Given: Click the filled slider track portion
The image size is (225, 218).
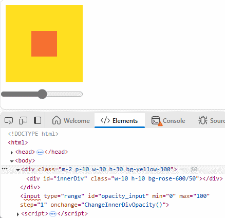Looking at the screenshot, I should coord(20,94).
